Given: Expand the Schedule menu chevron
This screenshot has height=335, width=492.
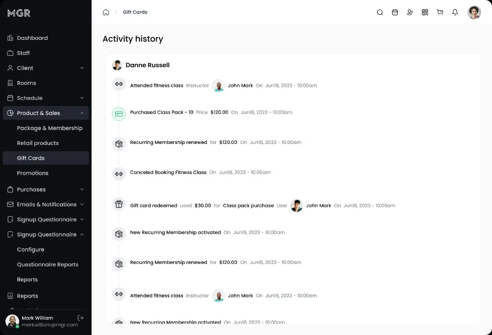Looking at the screenshot, I should [x=82, y=98].
